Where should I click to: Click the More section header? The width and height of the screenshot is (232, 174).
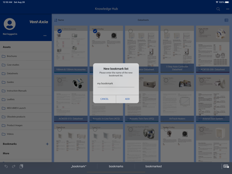click(6, 153)
